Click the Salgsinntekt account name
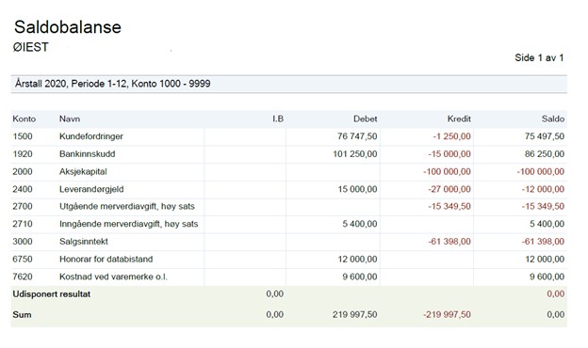Image resolution: width=588 pixels, height=348 pixels. [84, 242]
